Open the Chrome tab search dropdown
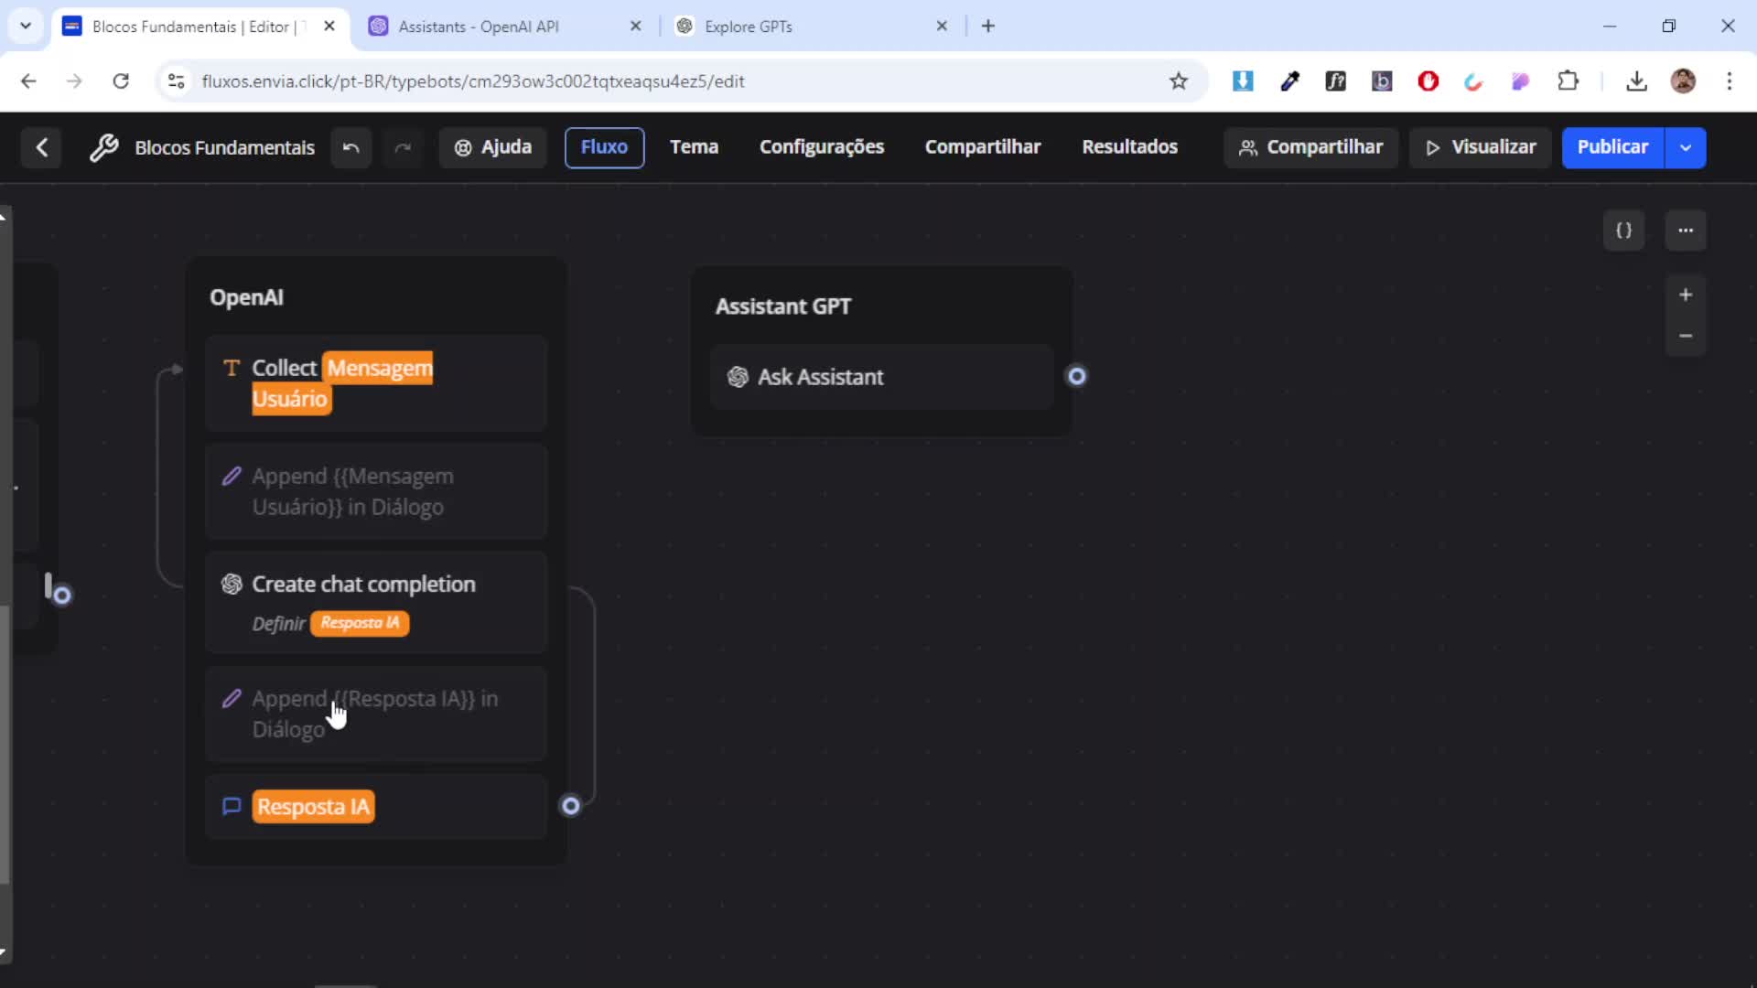 coord(25,26)
